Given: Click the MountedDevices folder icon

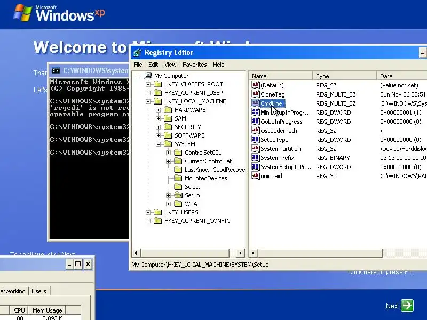Looking at the screenshot, I should pyautogui.click(x=178, y=178).
